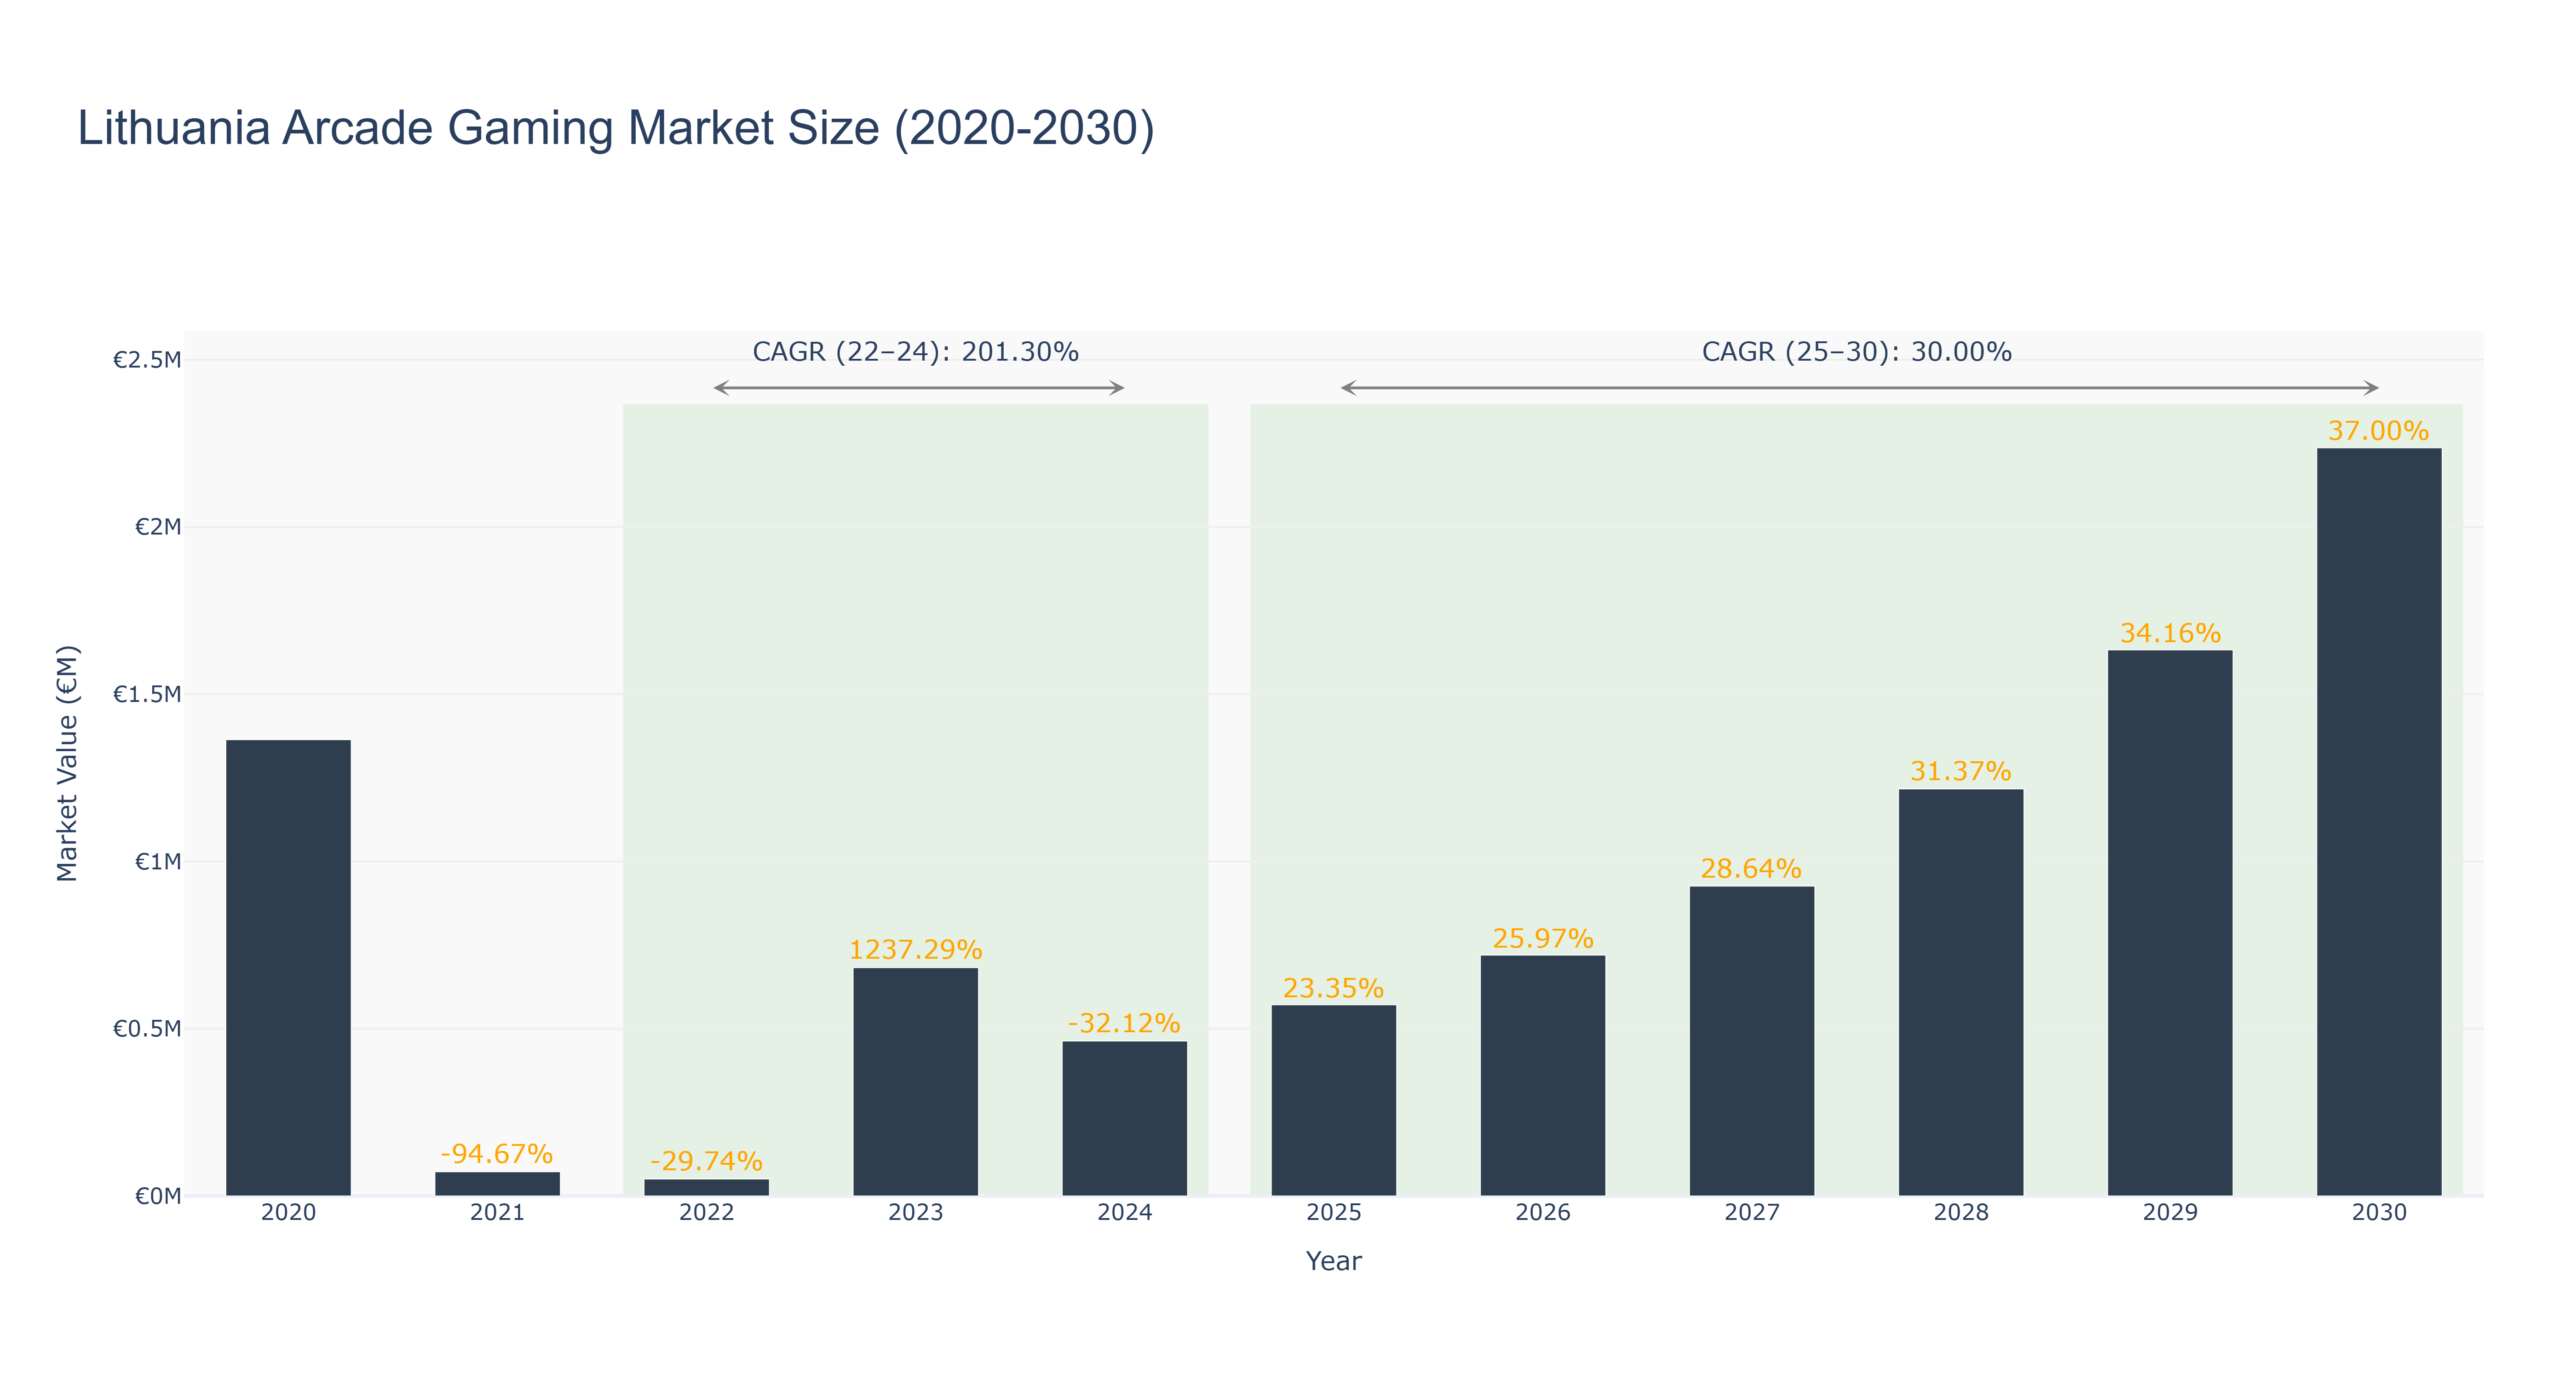Click the 2023 market value bar
Screen dimensions: 2576x1380
[x=916, y=1081]
